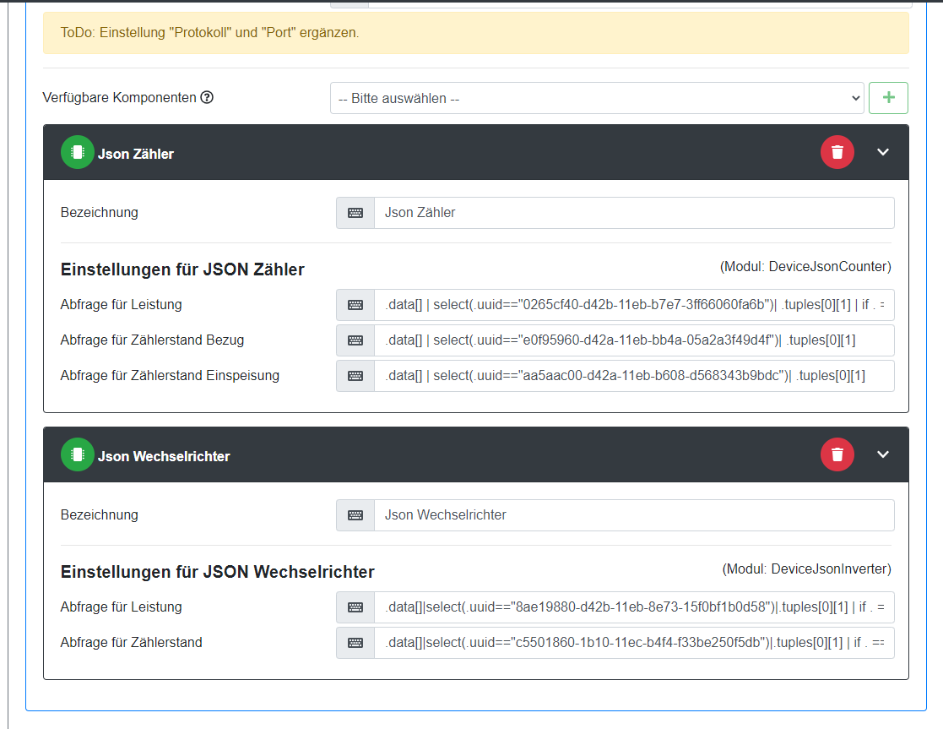This screenshot has height=729, width=943.
Task: Focus Wechselrichter Abfrage für Leistung field
Action: [x=633, y=607]
